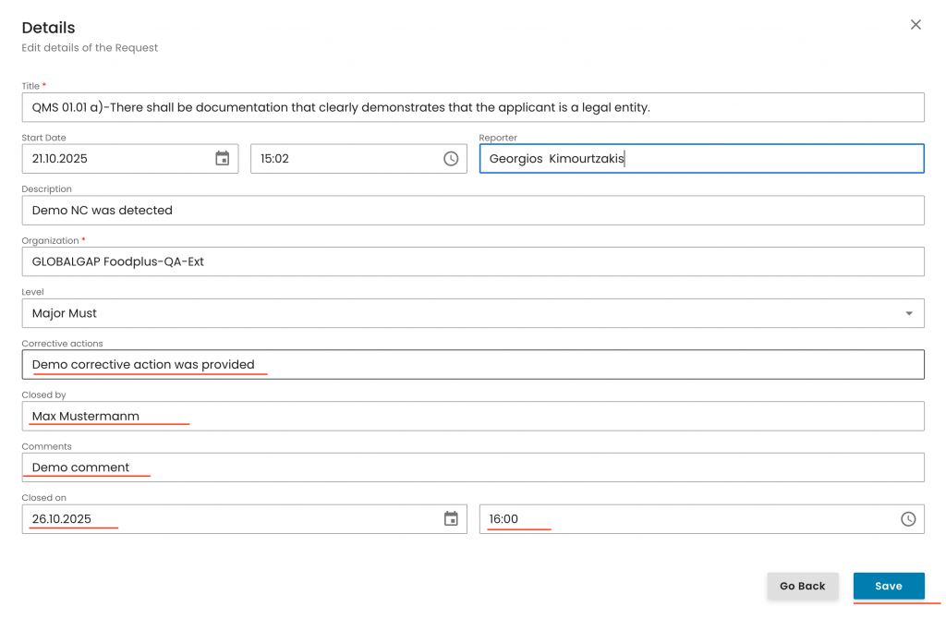This screenshot has height=619, width=946.
Task: Click into the Title text field
Action: tap(471, 107)
